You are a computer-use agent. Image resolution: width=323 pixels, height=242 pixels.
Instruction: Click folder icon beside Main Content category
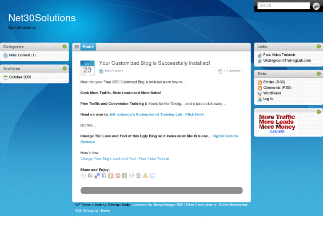click(x=6, y=56)
